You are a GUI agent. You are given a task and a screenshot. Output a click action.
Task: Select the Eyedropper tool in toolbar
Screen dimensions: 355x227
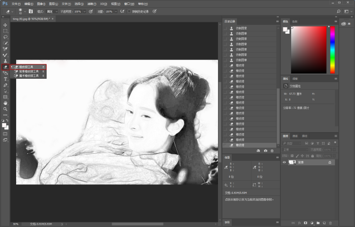5,49
